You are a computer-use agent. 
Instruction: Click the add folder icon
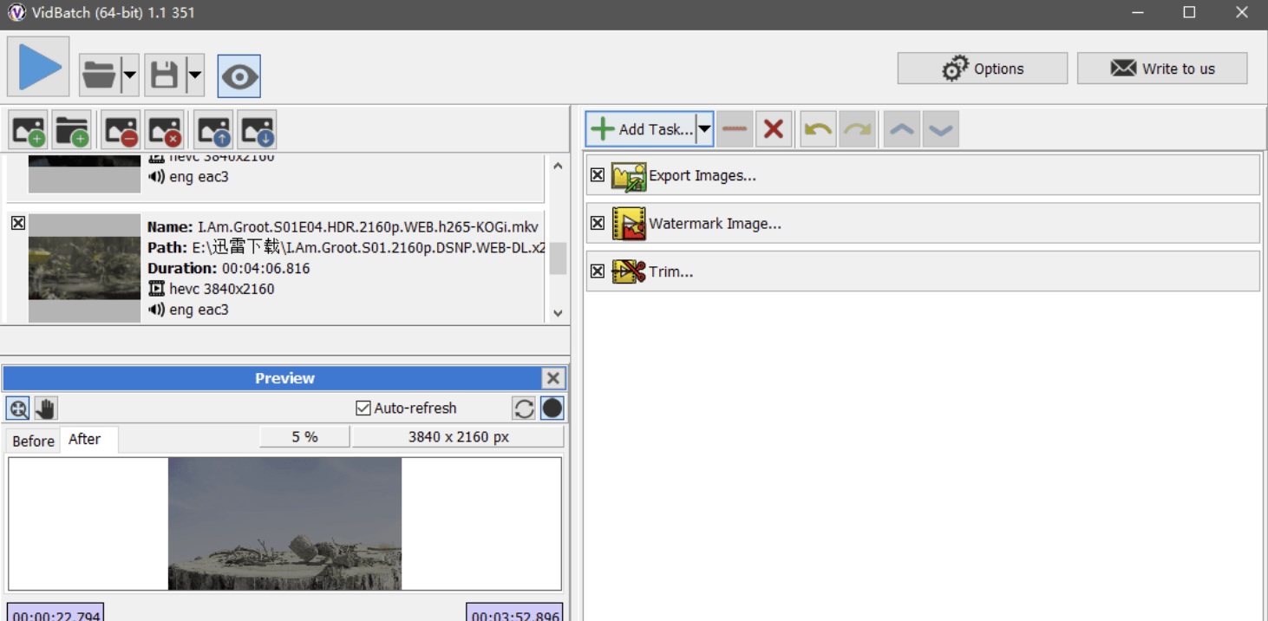coord(71,130)
